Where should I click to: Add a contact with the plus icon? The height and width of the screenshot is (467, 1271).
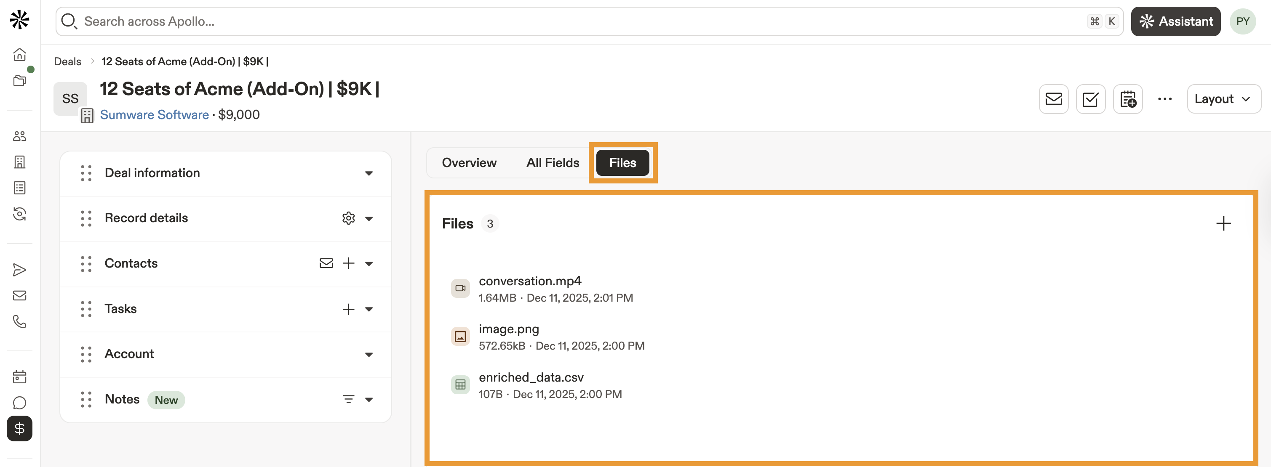(348, 263)
